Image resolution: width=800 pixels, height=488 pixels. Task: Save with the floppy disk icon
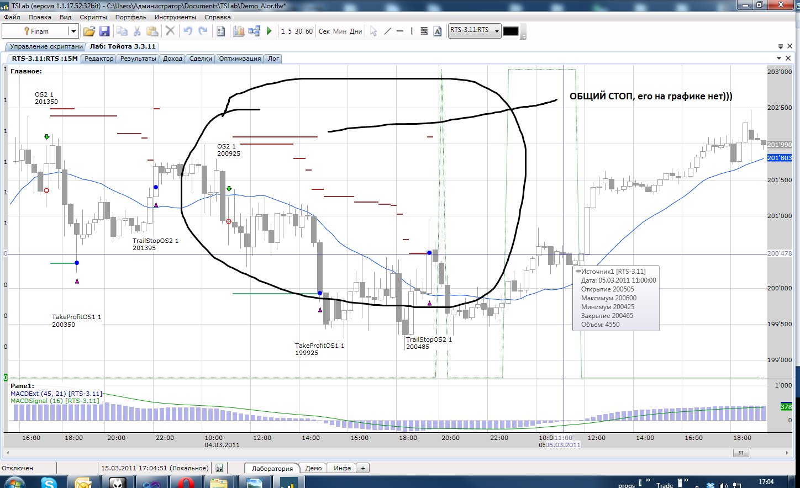pyautogui.click(x=104, y=31)
